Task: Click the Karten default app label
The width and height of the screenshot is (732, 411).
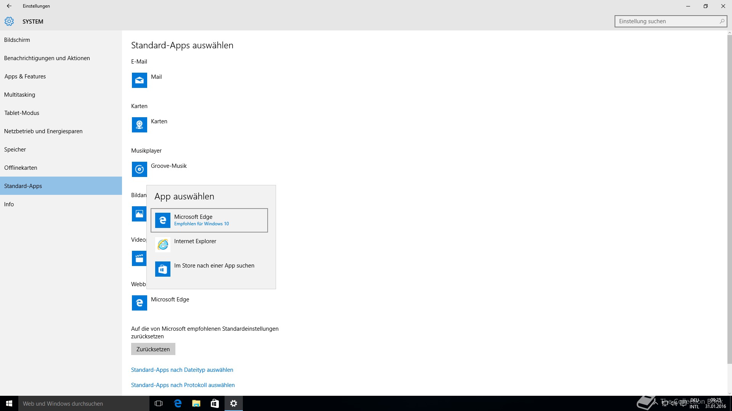Action: tap(159, 121)
